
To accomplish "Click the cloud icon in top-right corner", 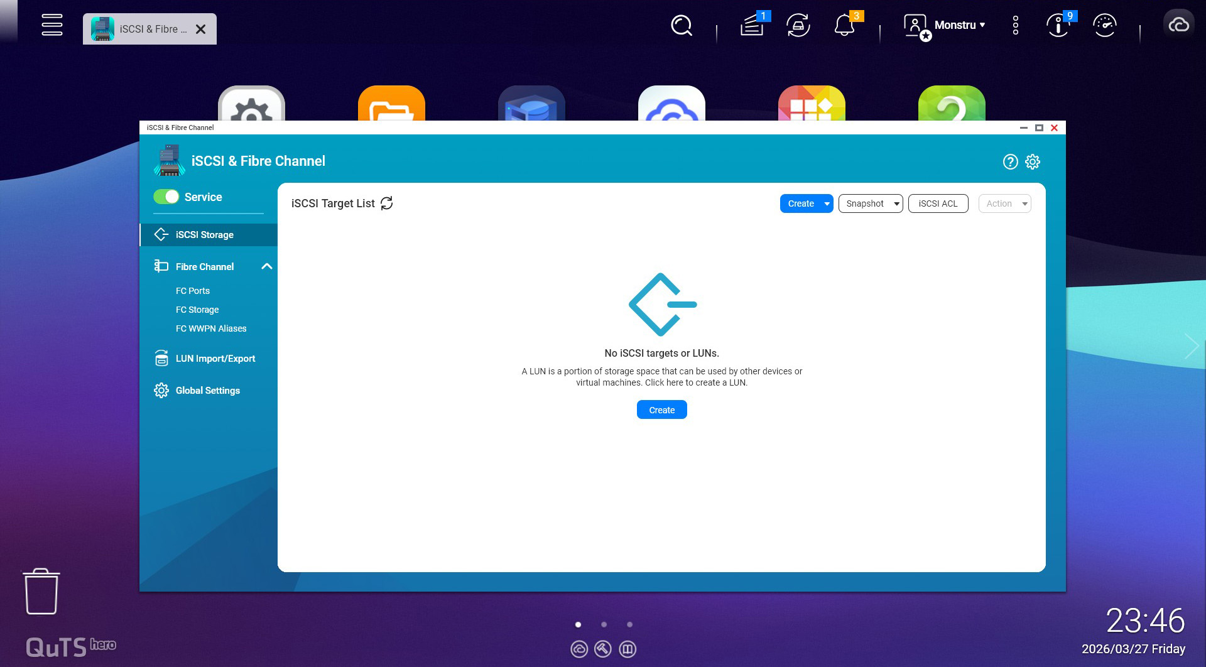I will [1178, 25].
